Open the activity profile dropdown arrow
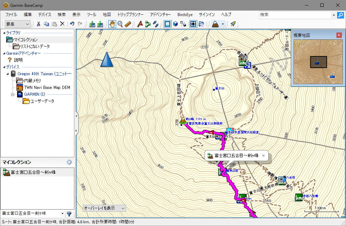The height and width of the screenshot is (226, 346). pyautogui.click(x=223, y=24)
